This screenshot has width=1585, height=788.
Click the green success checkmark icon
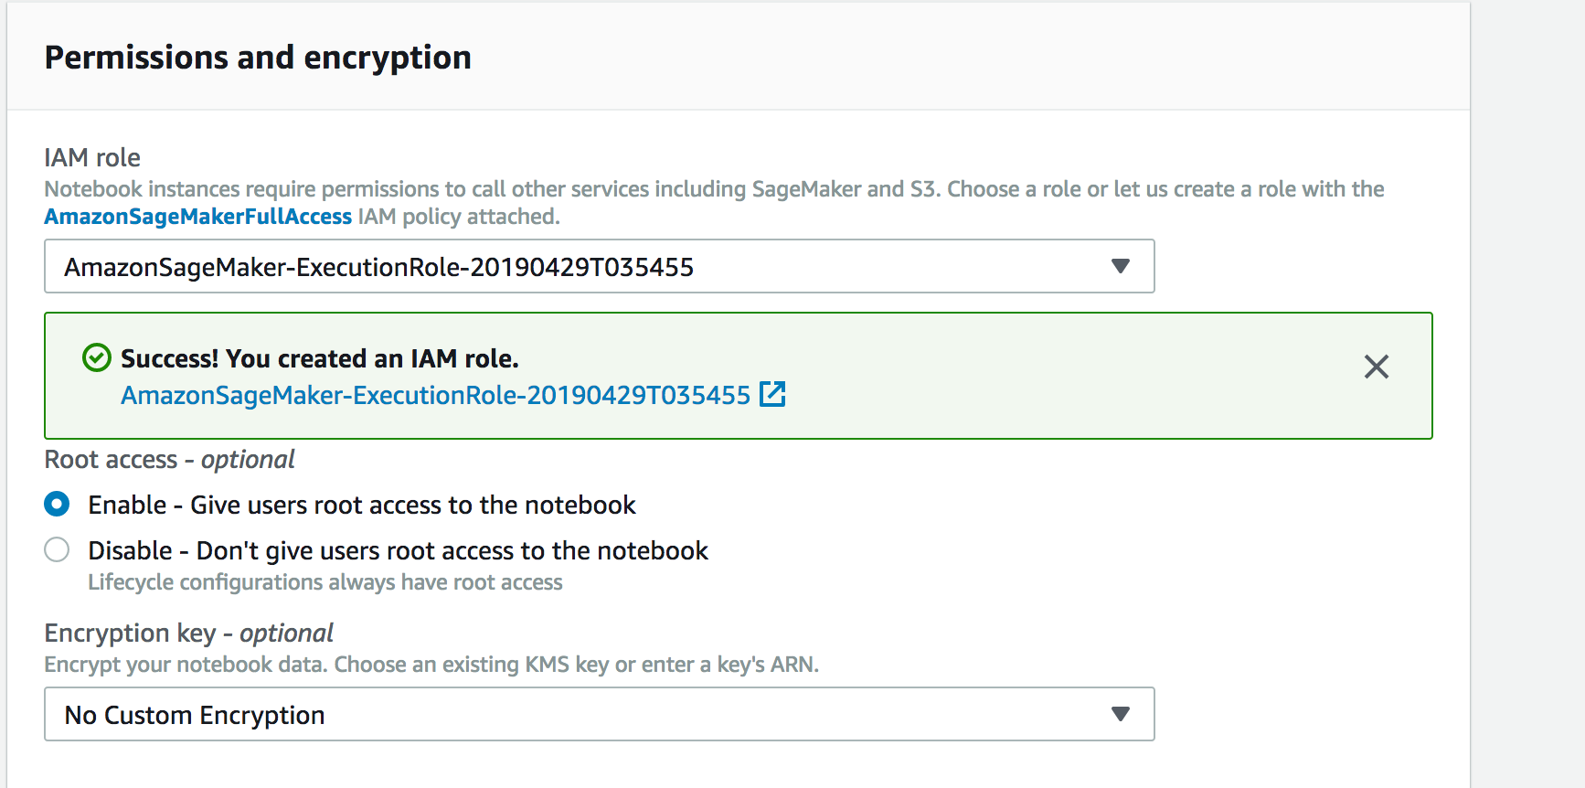97,358
